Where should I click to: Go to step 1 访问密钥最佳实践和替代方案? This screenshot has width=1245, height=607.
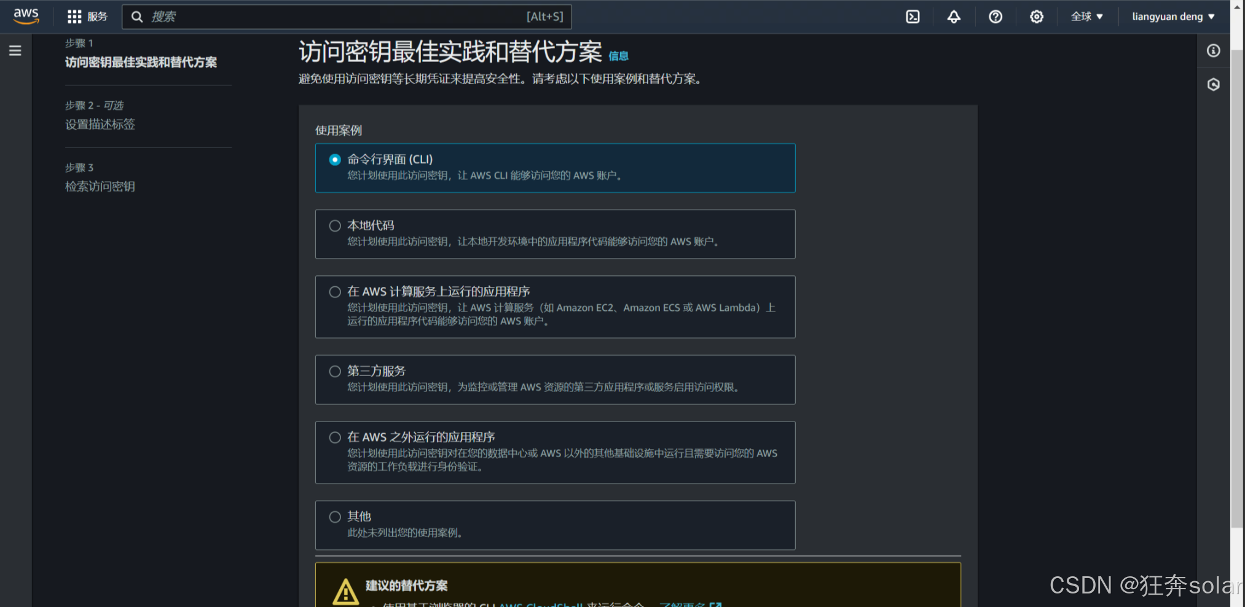click(x=141, y=62)
